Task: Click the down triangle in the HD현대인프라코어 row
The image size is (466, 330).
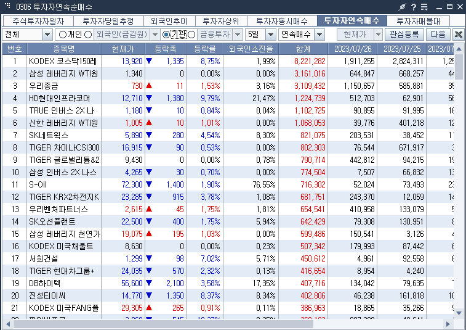Action: click(x=149, y=98)
